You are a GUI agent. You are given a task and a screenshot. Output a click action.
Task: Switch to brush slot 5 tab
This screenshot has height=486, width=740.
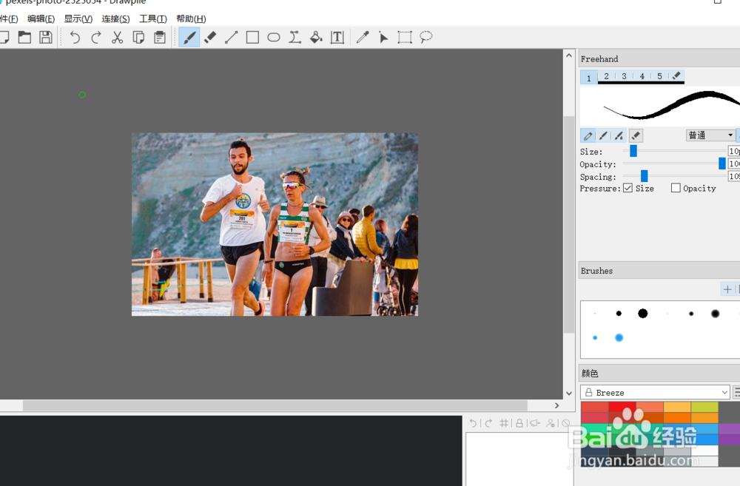[659, 76]
